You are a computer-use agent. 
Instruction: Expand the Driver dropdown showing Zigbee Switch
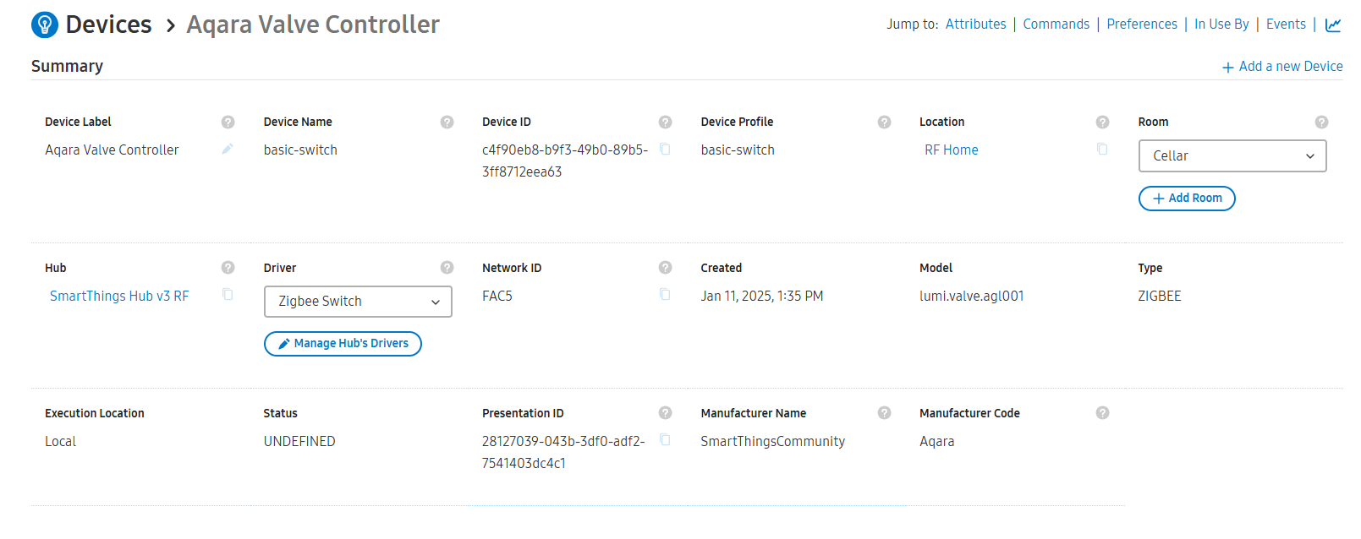[358, 302]
